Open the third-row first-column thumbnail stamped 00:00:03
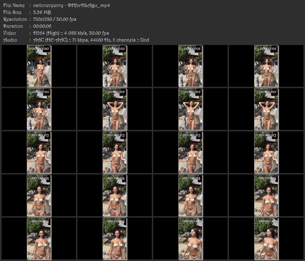Screen dimensions: 305x261 coord(39,152)
